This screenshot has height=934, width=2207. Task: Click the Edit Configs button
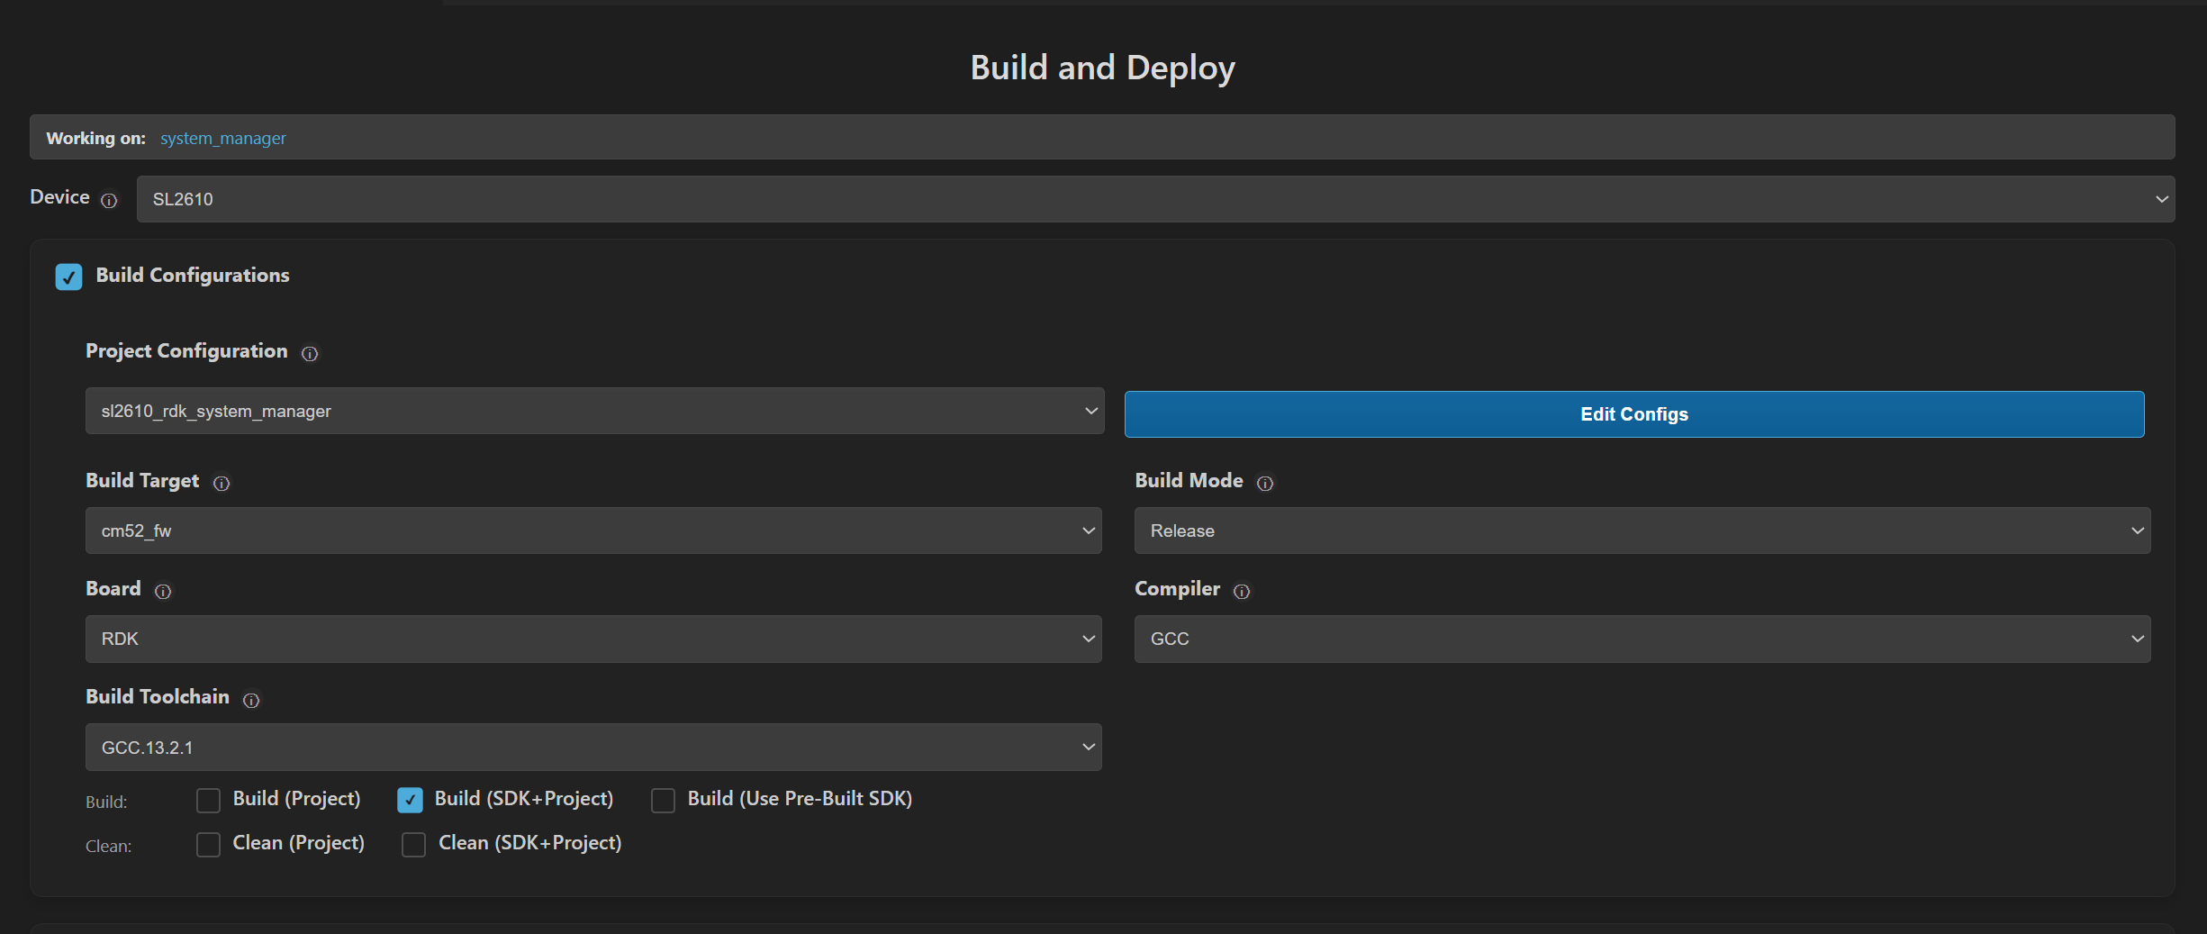[x=1634, y=414]
